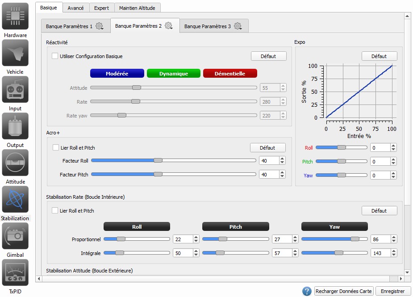Click the Yaw Intégrale value field showing 143

click(381, 253)
